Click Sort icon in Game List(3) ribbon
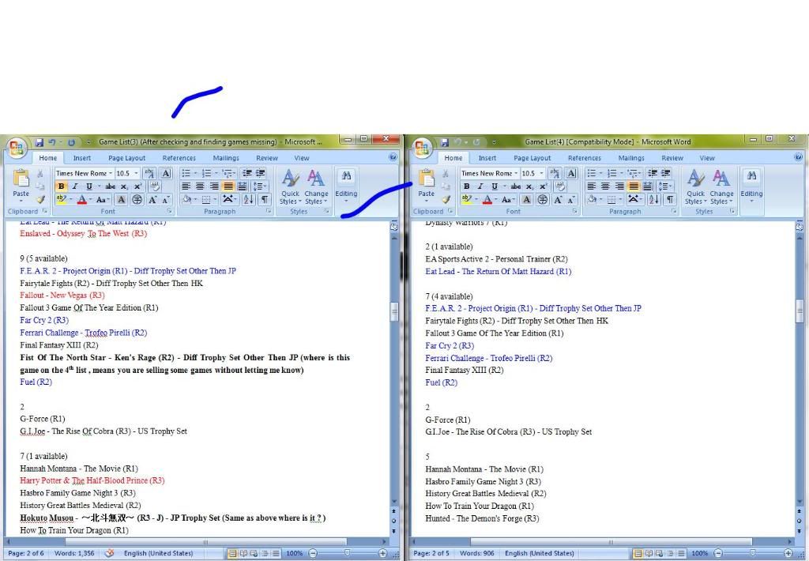Viewport: 809px width, 561px height. pyautogui.click(x=248, y=200)
